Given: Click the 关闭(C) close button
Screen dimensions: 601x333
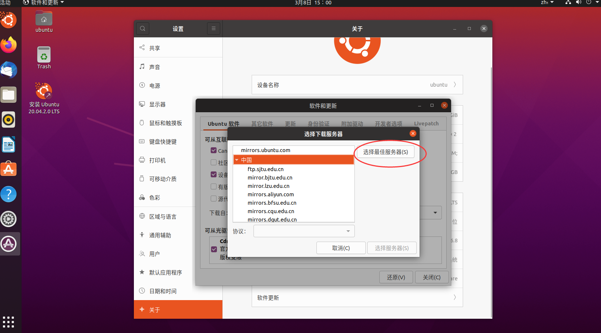Looking at the screenshot, I should [x=432, y=277].
